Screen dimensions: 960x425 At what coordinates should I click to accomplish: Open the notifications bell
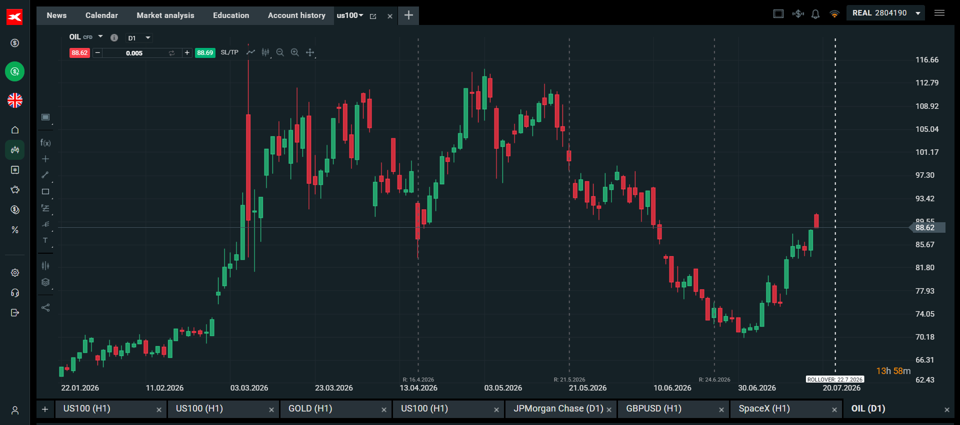point(815,14)
